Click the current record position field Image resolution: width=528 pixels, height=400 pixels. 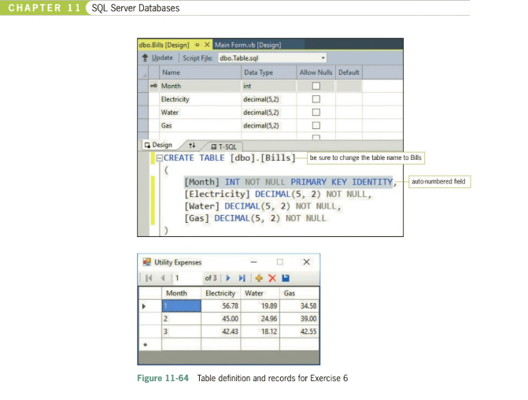187,278
